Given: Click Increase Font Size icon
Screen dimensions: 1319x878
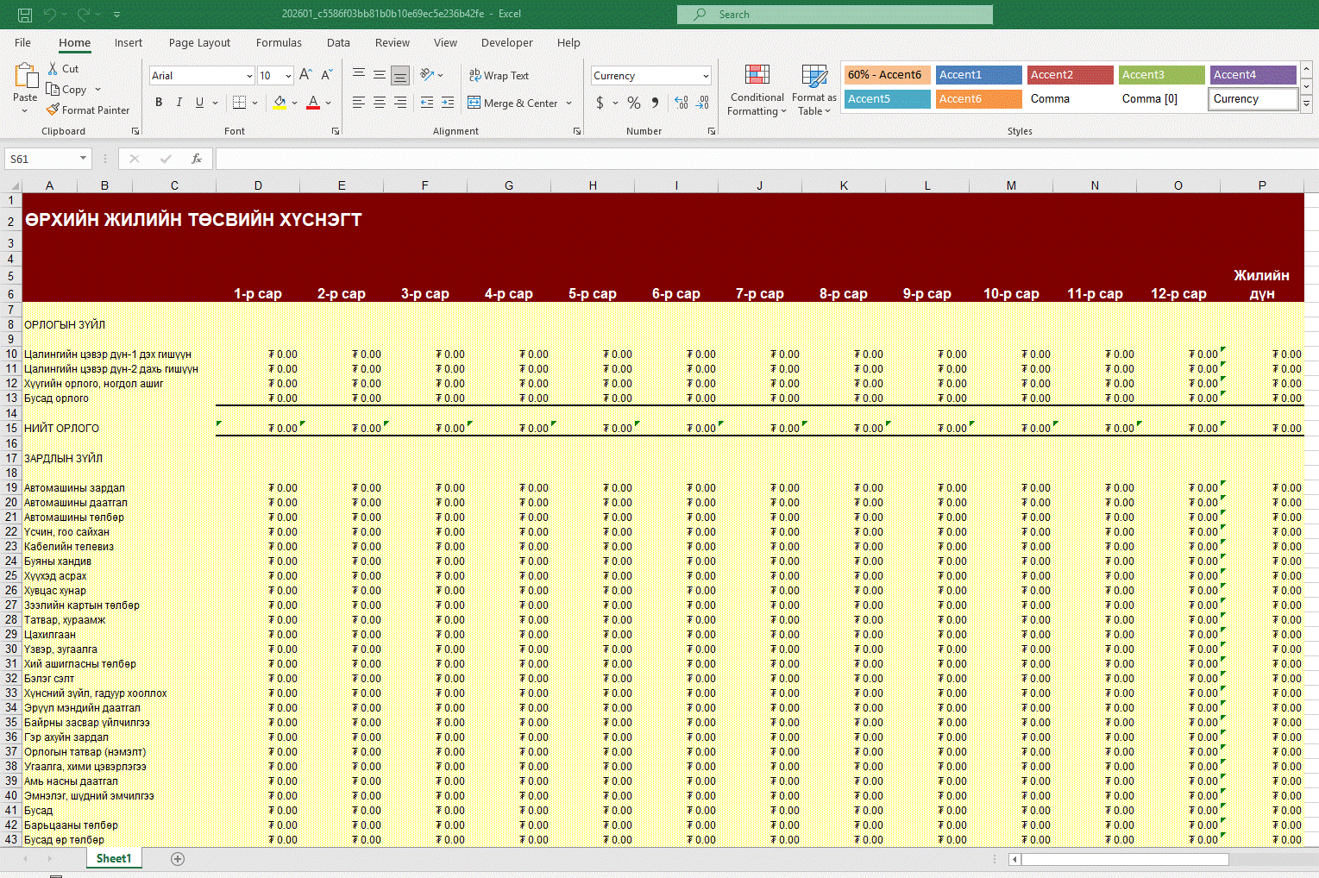Looking at the screenshot, I should [305, 76].
